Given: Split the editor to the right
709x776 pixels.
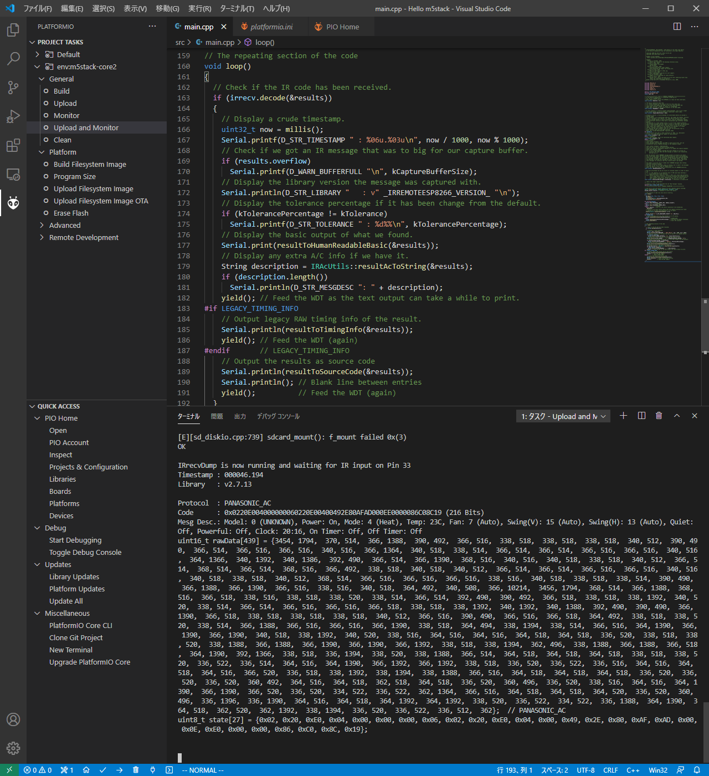Looking at the screenshot, I should [677, 27].
